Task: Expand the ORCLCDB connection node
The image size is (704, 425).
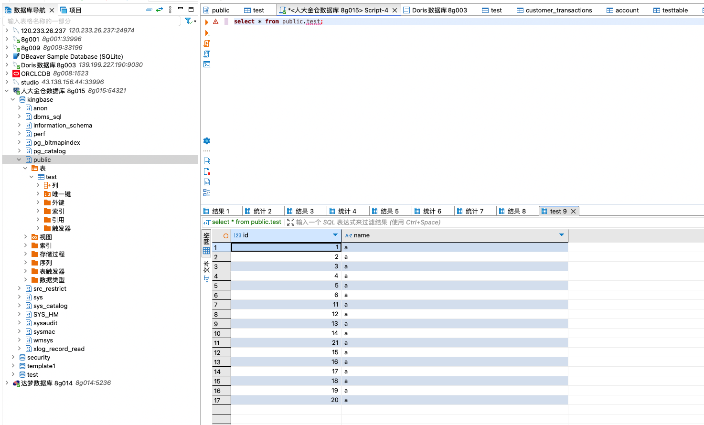Action: 7,74
